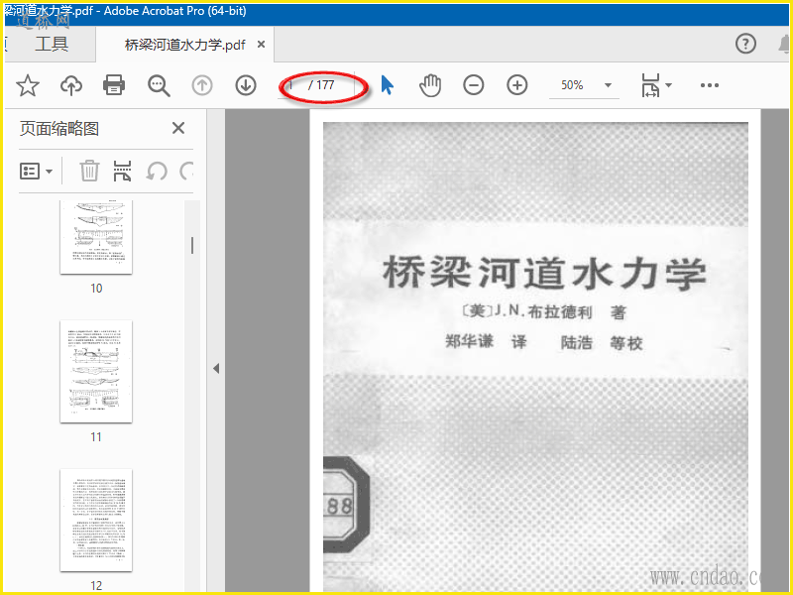
Task: Select page 12 thumbnail
Action: (96, 520)
